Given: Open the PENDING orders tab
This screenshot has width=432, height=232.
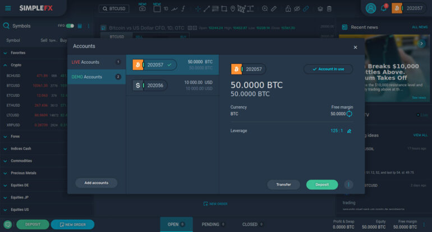Looking at the screenshot, I should (x=213, y=224).
